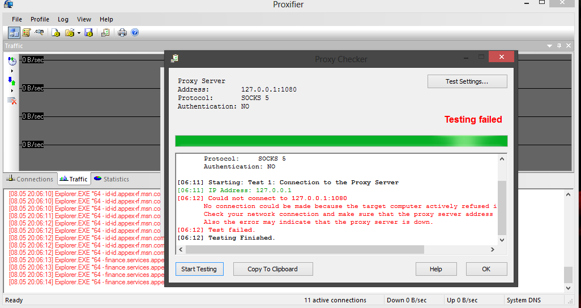Click 'Up 0 B/sec' in status bar

(462, 300)
